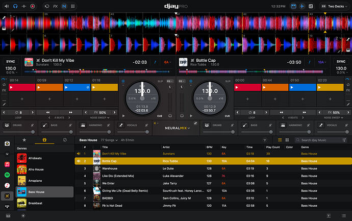
Task: Toggle headphone pre-cueing in top toolbar
Action: pyautogui.click(x=15, y=6)
